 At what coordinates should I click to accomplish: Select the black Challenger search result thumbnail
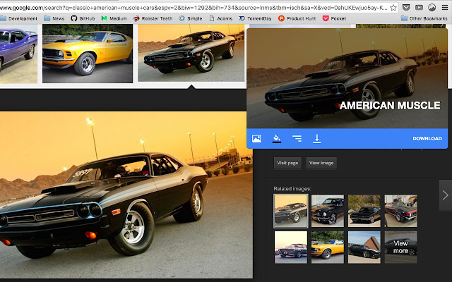click(x=191, y=53)
